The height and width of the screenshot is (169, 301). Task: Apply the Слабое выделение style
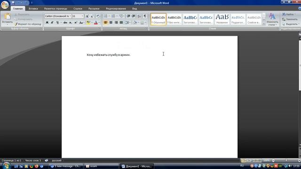click(254, 19)
